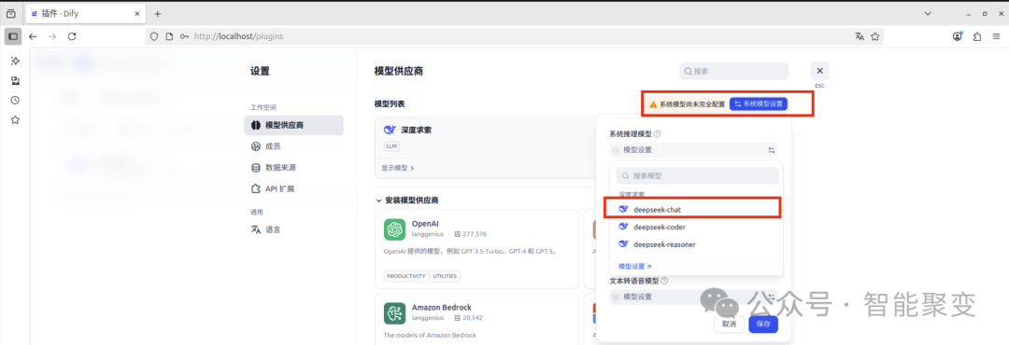Close the settings dialog with the X button
Screen dimensions: 1009x345
(x=819, y=71)
